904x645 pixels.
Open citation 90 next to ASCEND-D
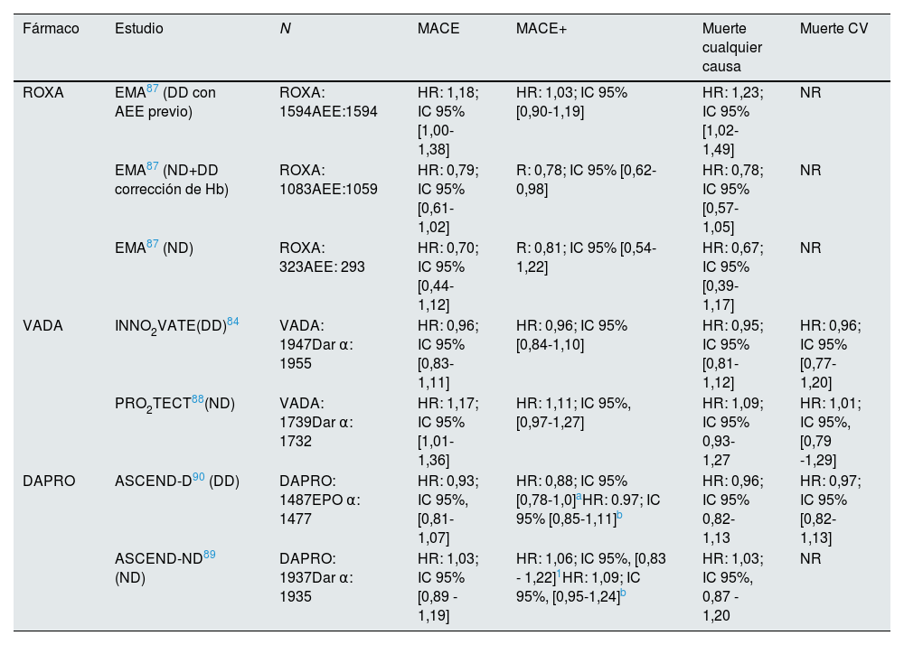click(199, 478)
